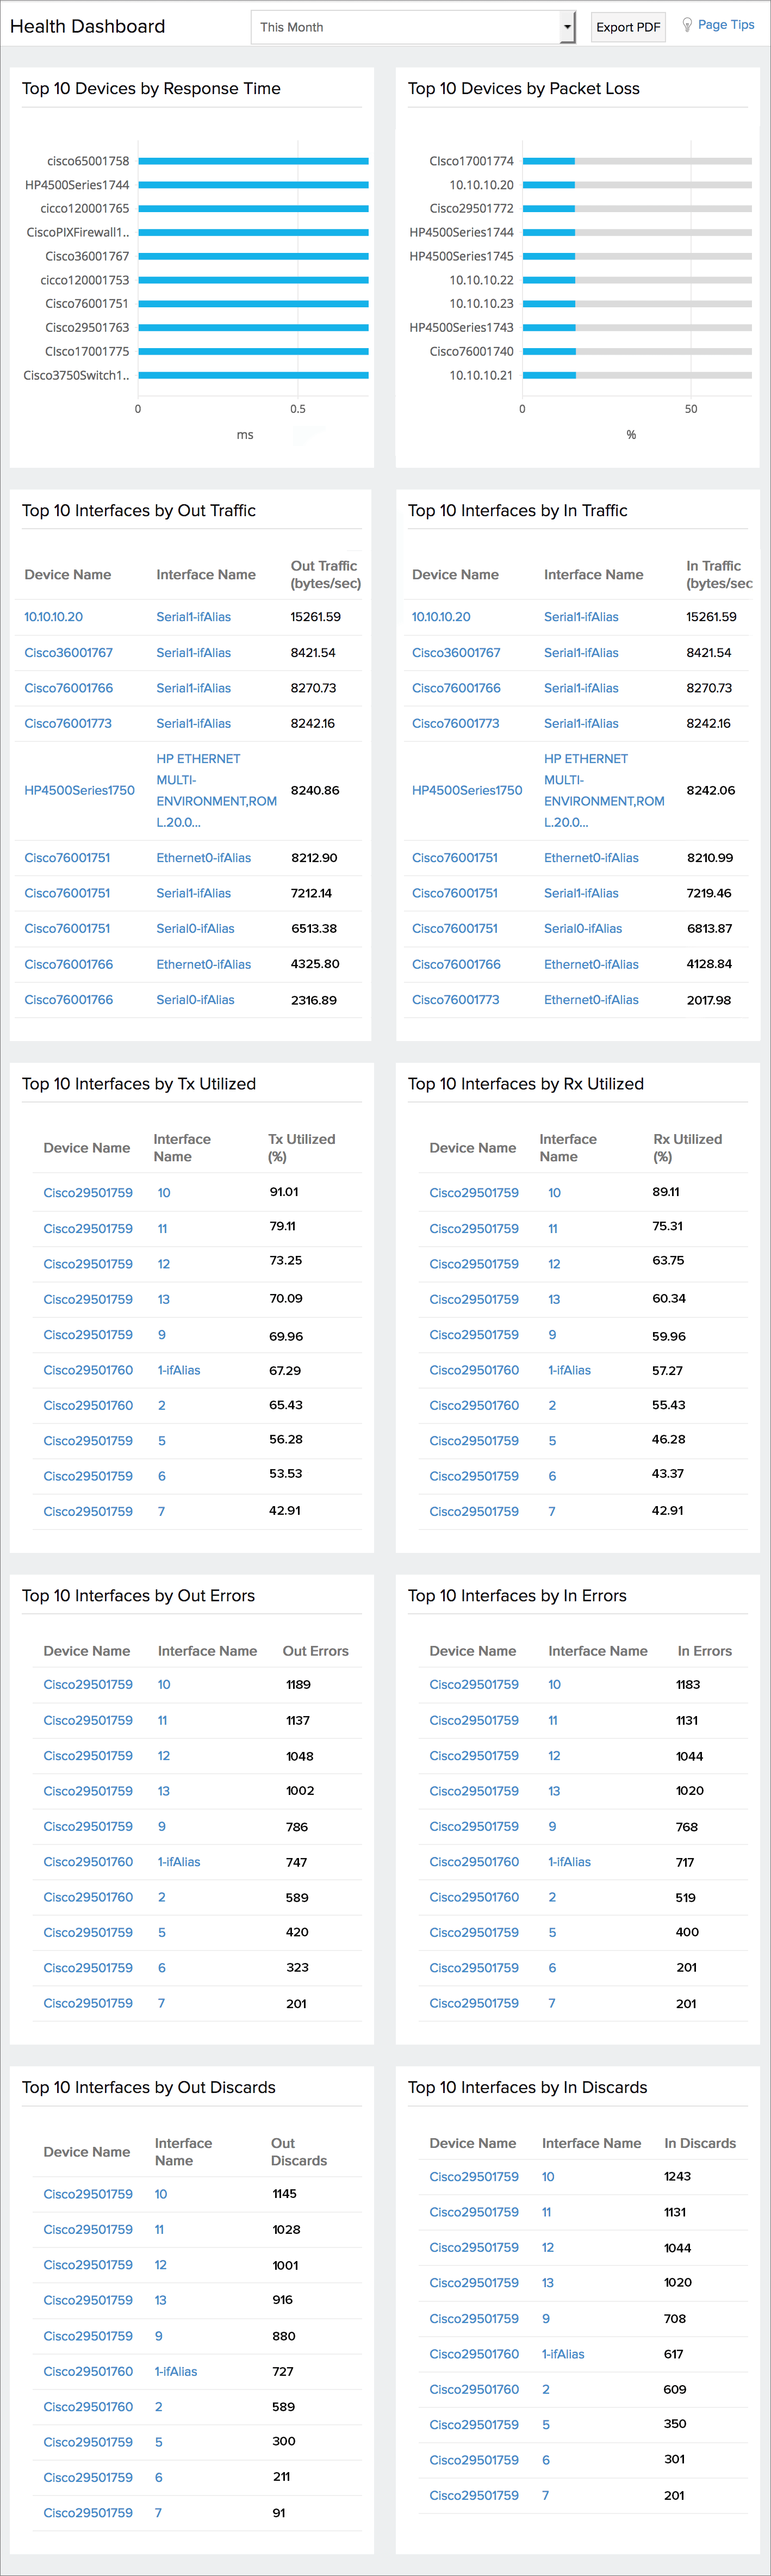This screenshot has height=2576, width=771.
Task: Click Top 10 Devices by Packet Loss title
Action: tap(523, 88)
